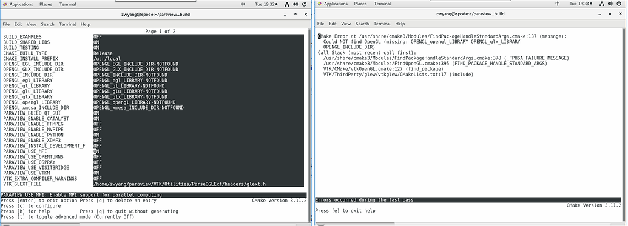Screen dimensions: 628x226
Task: Click 'Press [c] to configure' hint
Action: point(31,206)
